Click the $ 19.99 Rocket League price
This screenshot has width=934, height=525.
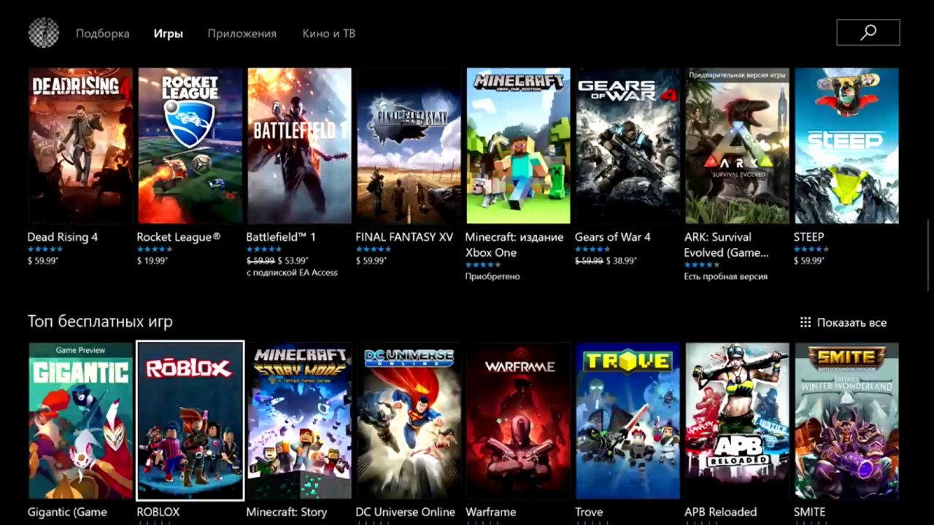pos(153,261)
